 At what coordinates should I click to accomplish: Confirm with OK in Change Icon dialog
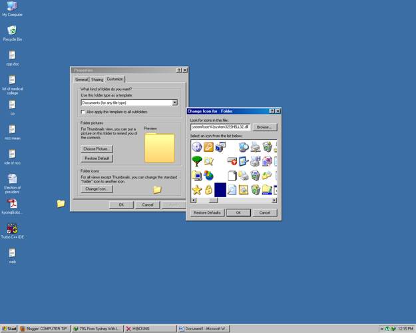pos(238,212)
